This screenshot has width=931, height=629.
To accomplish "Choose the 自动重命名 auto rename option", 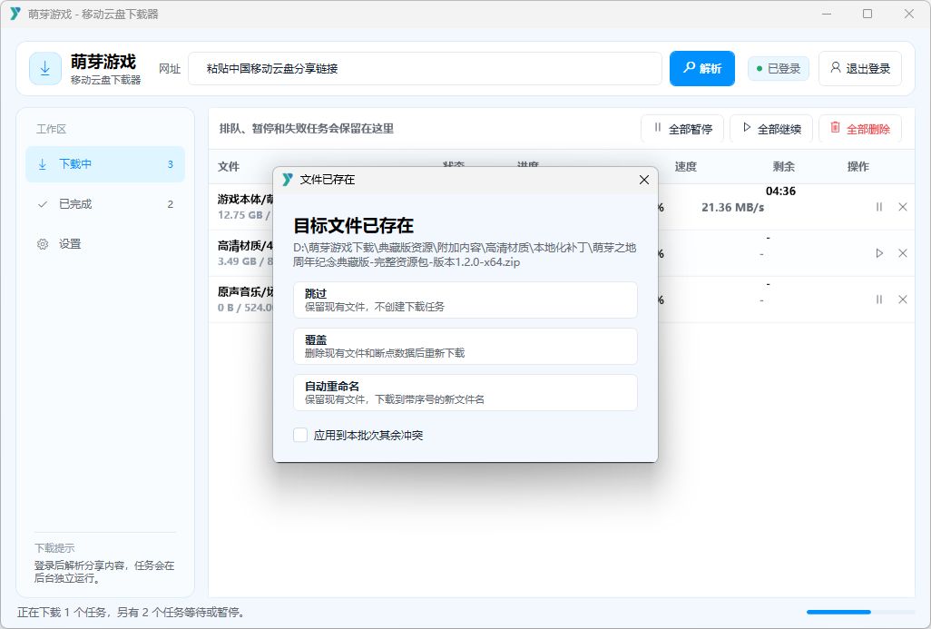I will tap(465, 393).
